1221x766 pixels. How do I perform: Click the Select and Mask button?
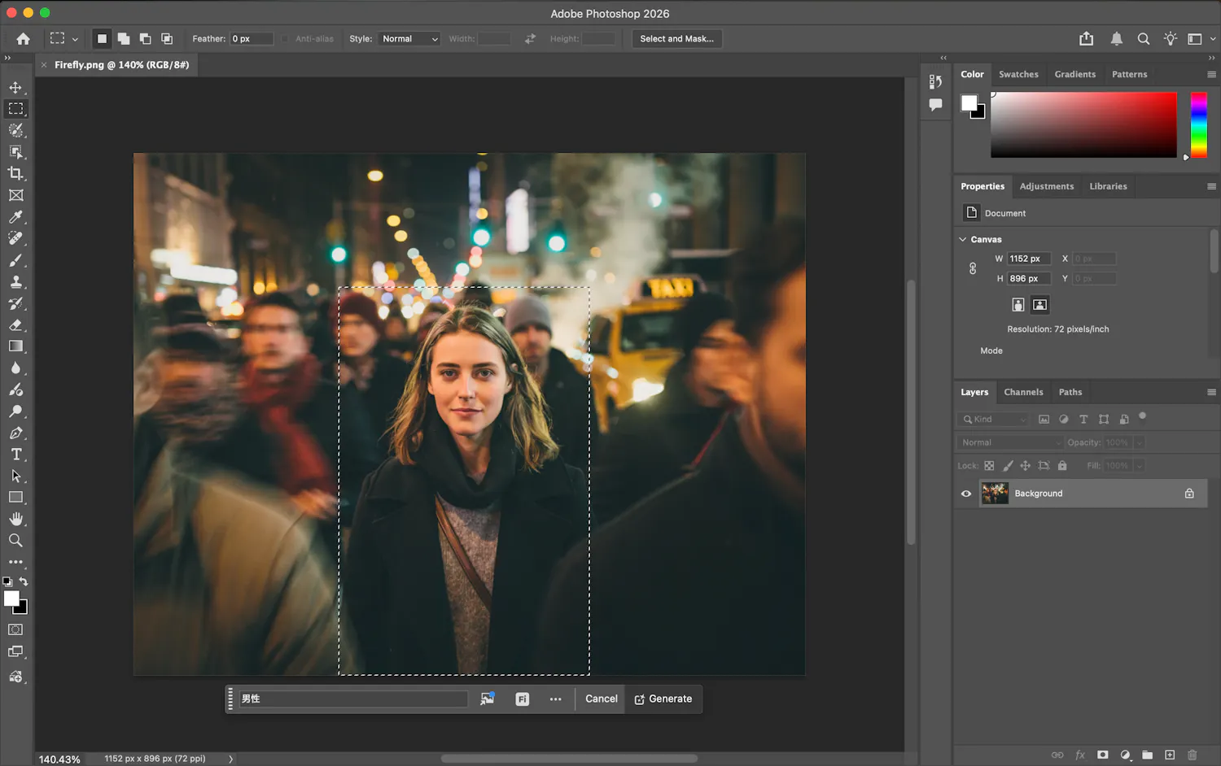point(676,39)
